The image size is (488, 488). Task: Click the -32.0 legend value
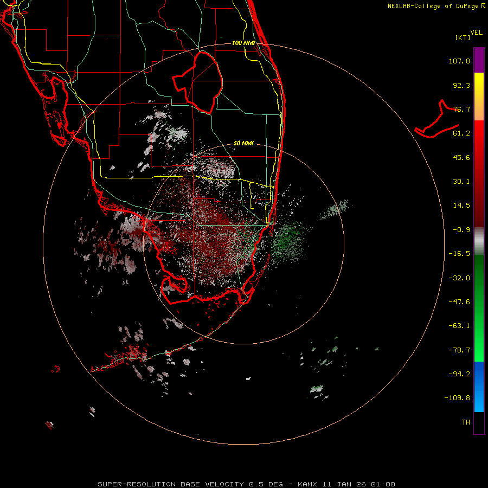[x=459, y=278]
